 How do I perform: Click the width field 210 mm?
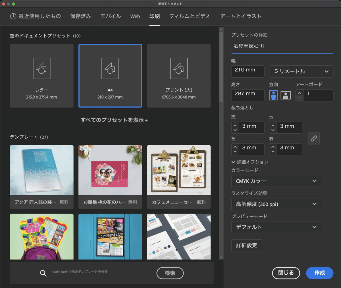click(248, 71)
